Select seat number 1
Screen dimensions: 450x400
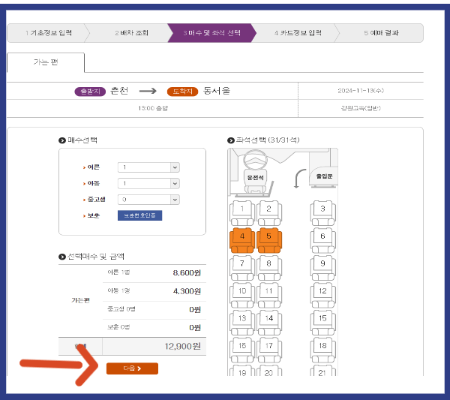click(x=242, y=213)
